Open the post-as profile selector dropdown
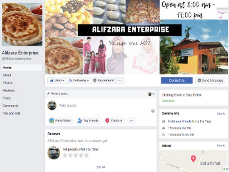The height and width of the screenshot is (172, 229). [151, 94]
